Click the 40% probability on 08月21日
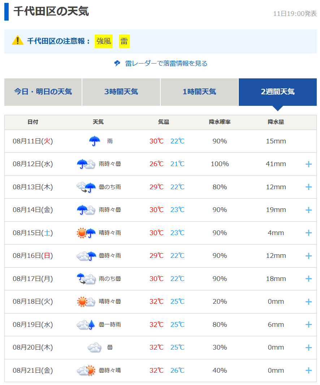 pos(220,371)
